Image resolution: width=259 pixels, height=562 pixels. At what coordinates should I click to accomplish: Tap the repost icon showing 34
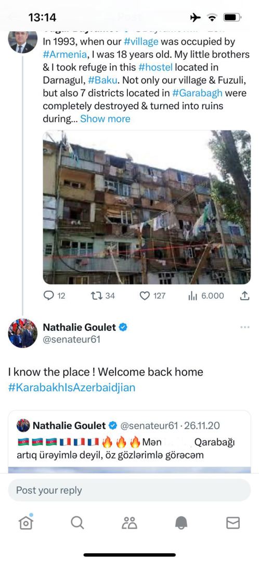pos(96,296)
